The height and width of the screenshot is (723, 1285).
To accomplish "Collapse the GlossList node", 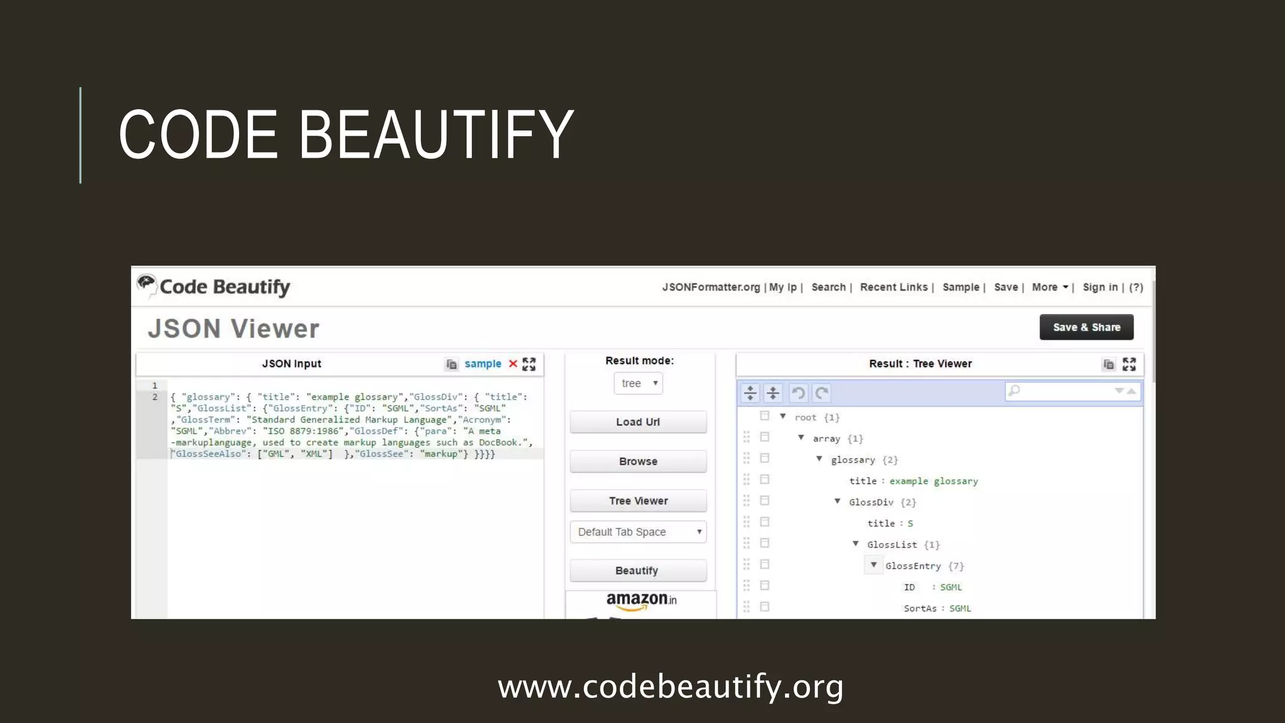I will [856, 544].
